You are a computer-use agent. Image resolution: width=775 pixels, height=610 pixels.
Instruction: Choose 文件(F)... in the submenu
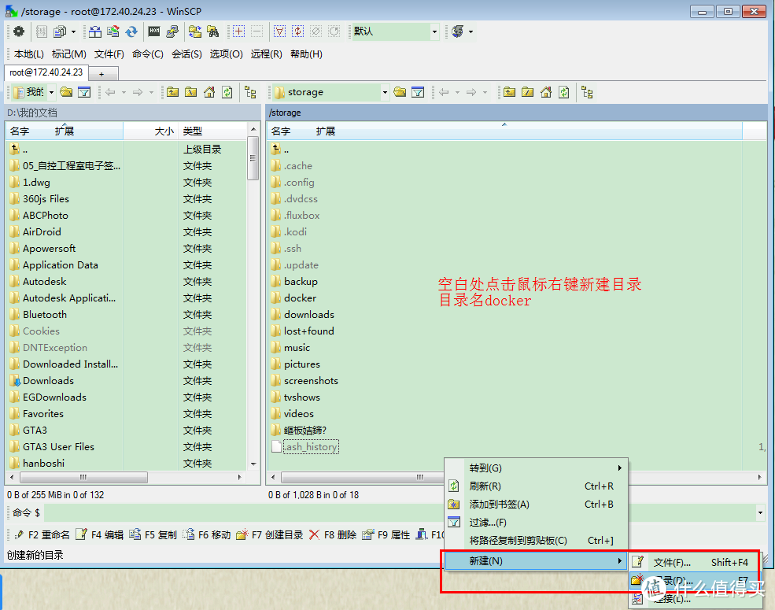point(696,563)
